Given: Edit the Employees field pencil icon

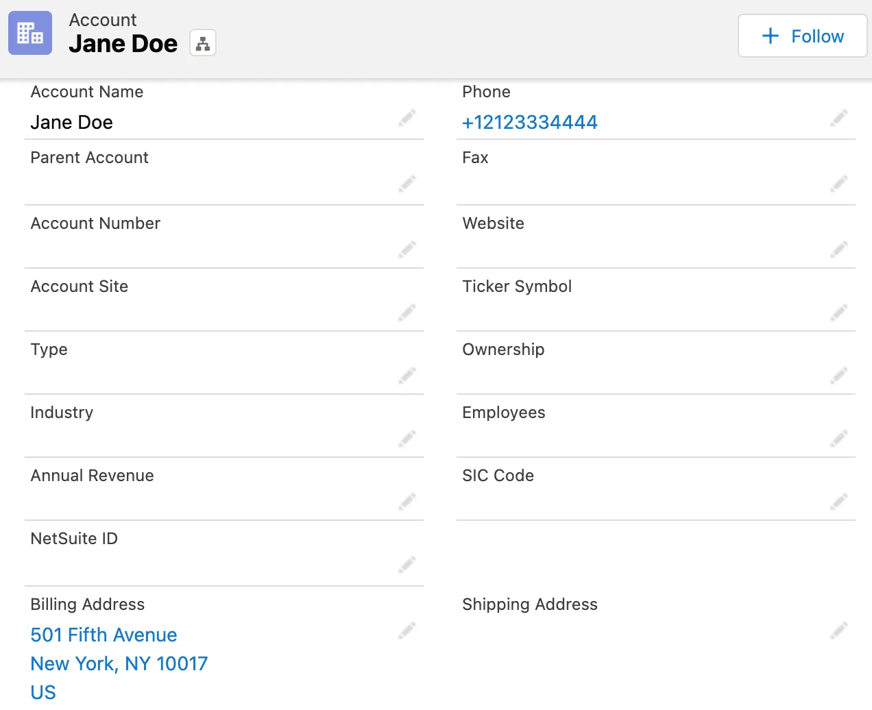Looking at the screenshot, I should coord(838,439).
